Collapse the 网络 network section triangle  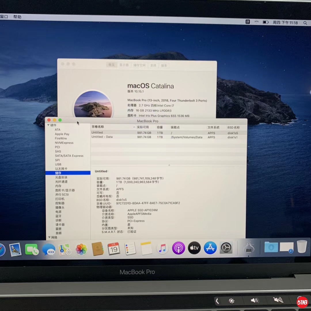49,237
